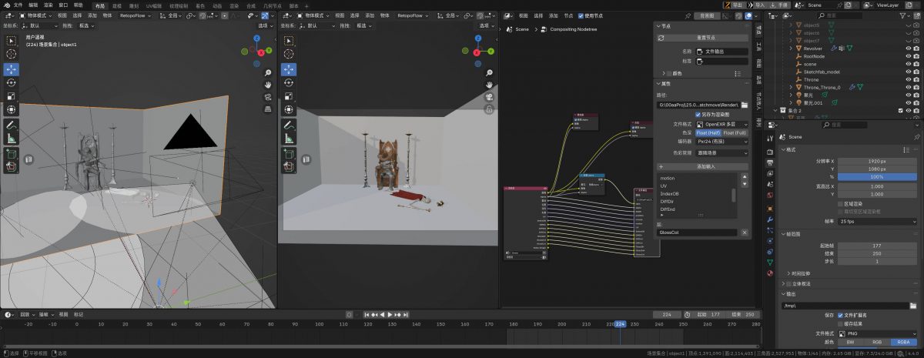The height and width of the screenshot is (358, 924).
Task: Open the 文件 menu in top bar
Action: (18, 5)
